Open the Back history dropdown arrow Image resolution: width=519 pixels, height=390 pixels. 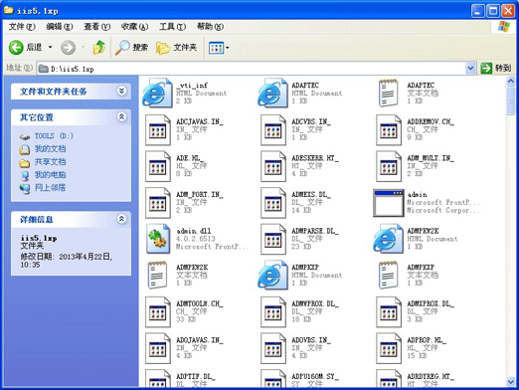point(50,48)
